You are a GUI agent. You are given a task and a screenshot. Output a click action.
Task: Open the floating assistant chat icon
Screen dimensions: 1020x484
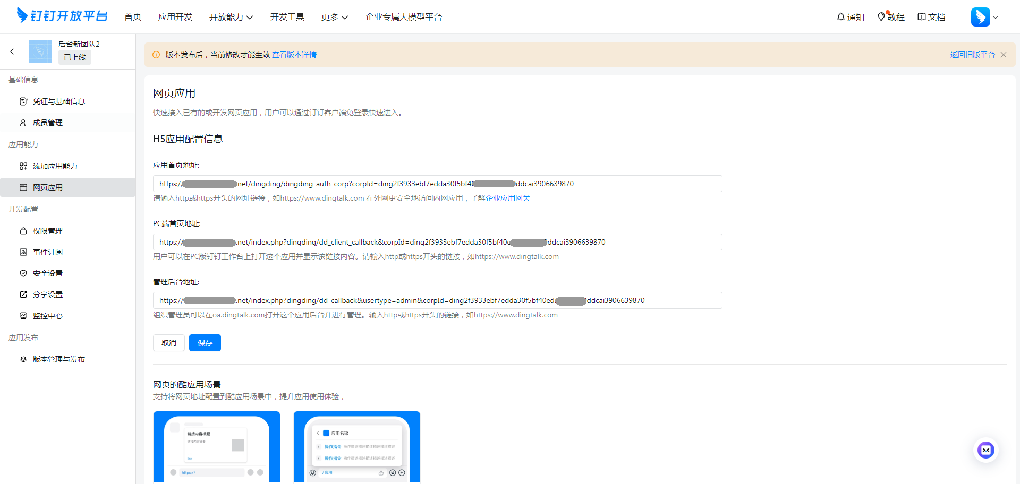[x=986, y=450]
